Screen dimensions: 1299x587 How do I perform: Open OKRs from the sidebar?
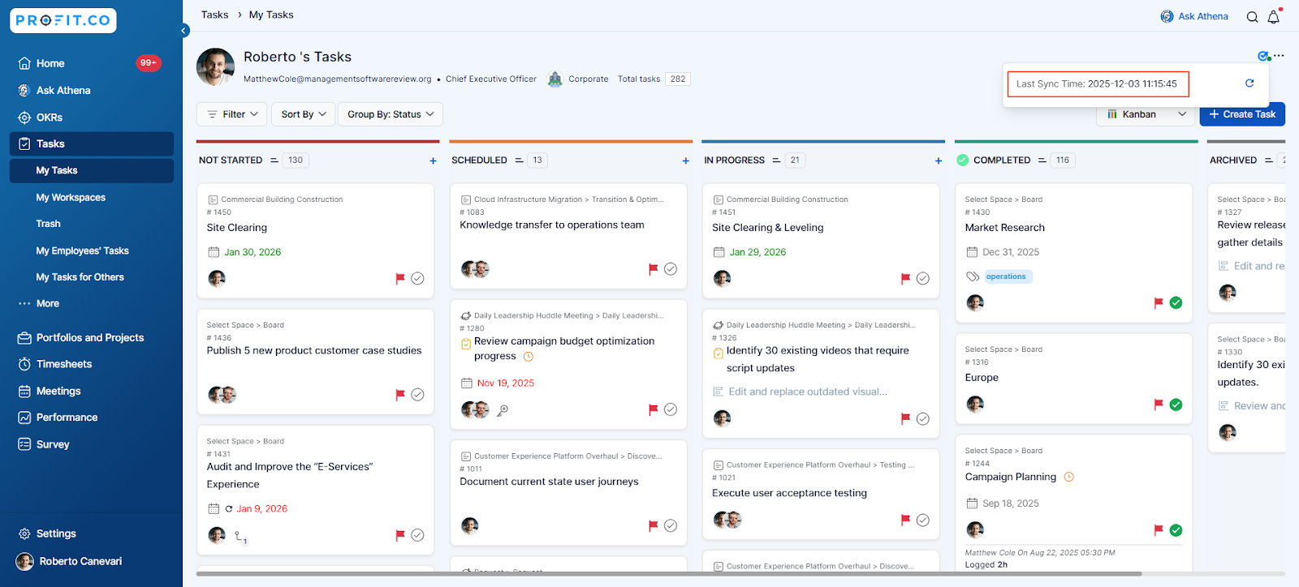[x=50, y=118]
